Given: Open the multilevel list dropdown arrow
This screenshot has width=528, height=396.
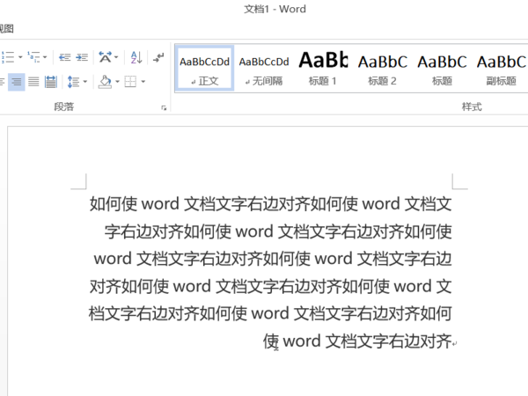Looking at the screenshot, I should click(x=46, y=57).
